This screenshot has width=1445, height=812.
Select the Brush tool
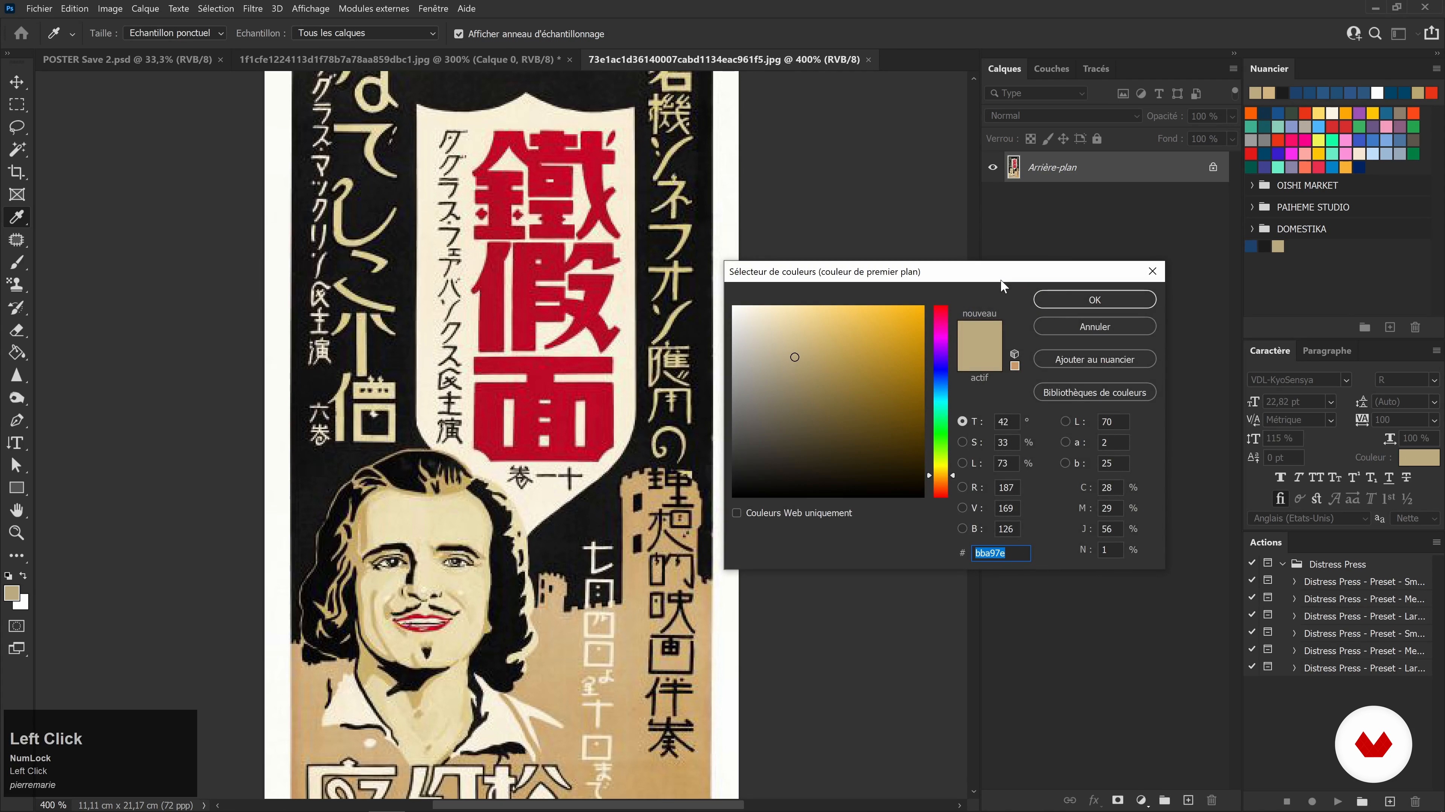coord(17,262)
